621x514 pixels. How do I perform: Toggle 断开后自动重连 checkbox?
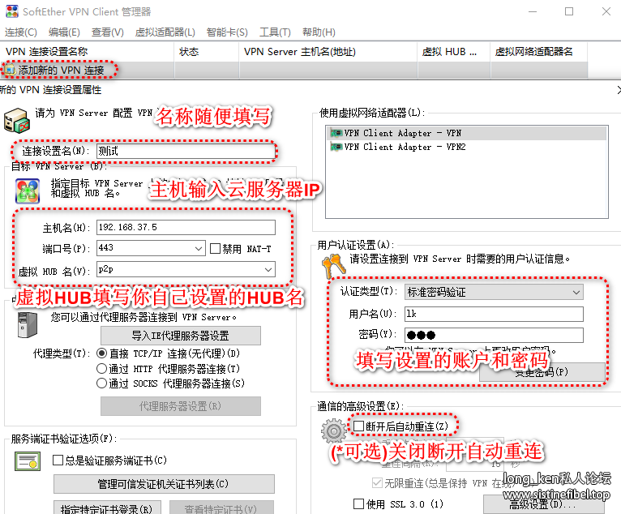[358, 426]
